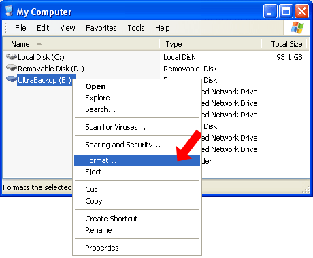Select Cut in the context menu
The height and width of the screenshot is (258, 313).
coord(137,189)
